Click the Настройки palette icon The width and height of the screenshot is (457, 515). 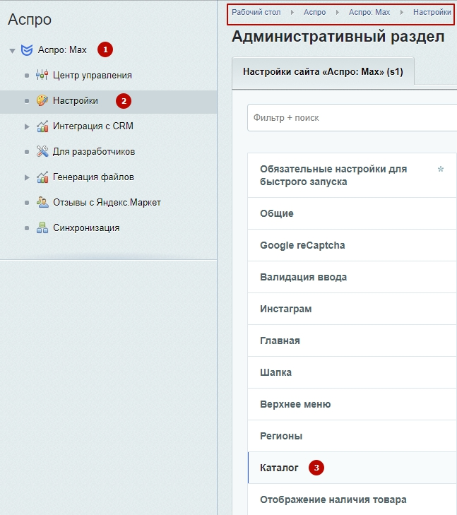(42, 100)
